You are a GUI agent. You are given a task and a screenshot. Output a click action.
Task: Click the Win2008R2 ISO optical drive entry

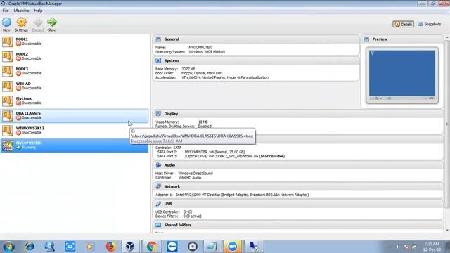click(x=235, y=156)
